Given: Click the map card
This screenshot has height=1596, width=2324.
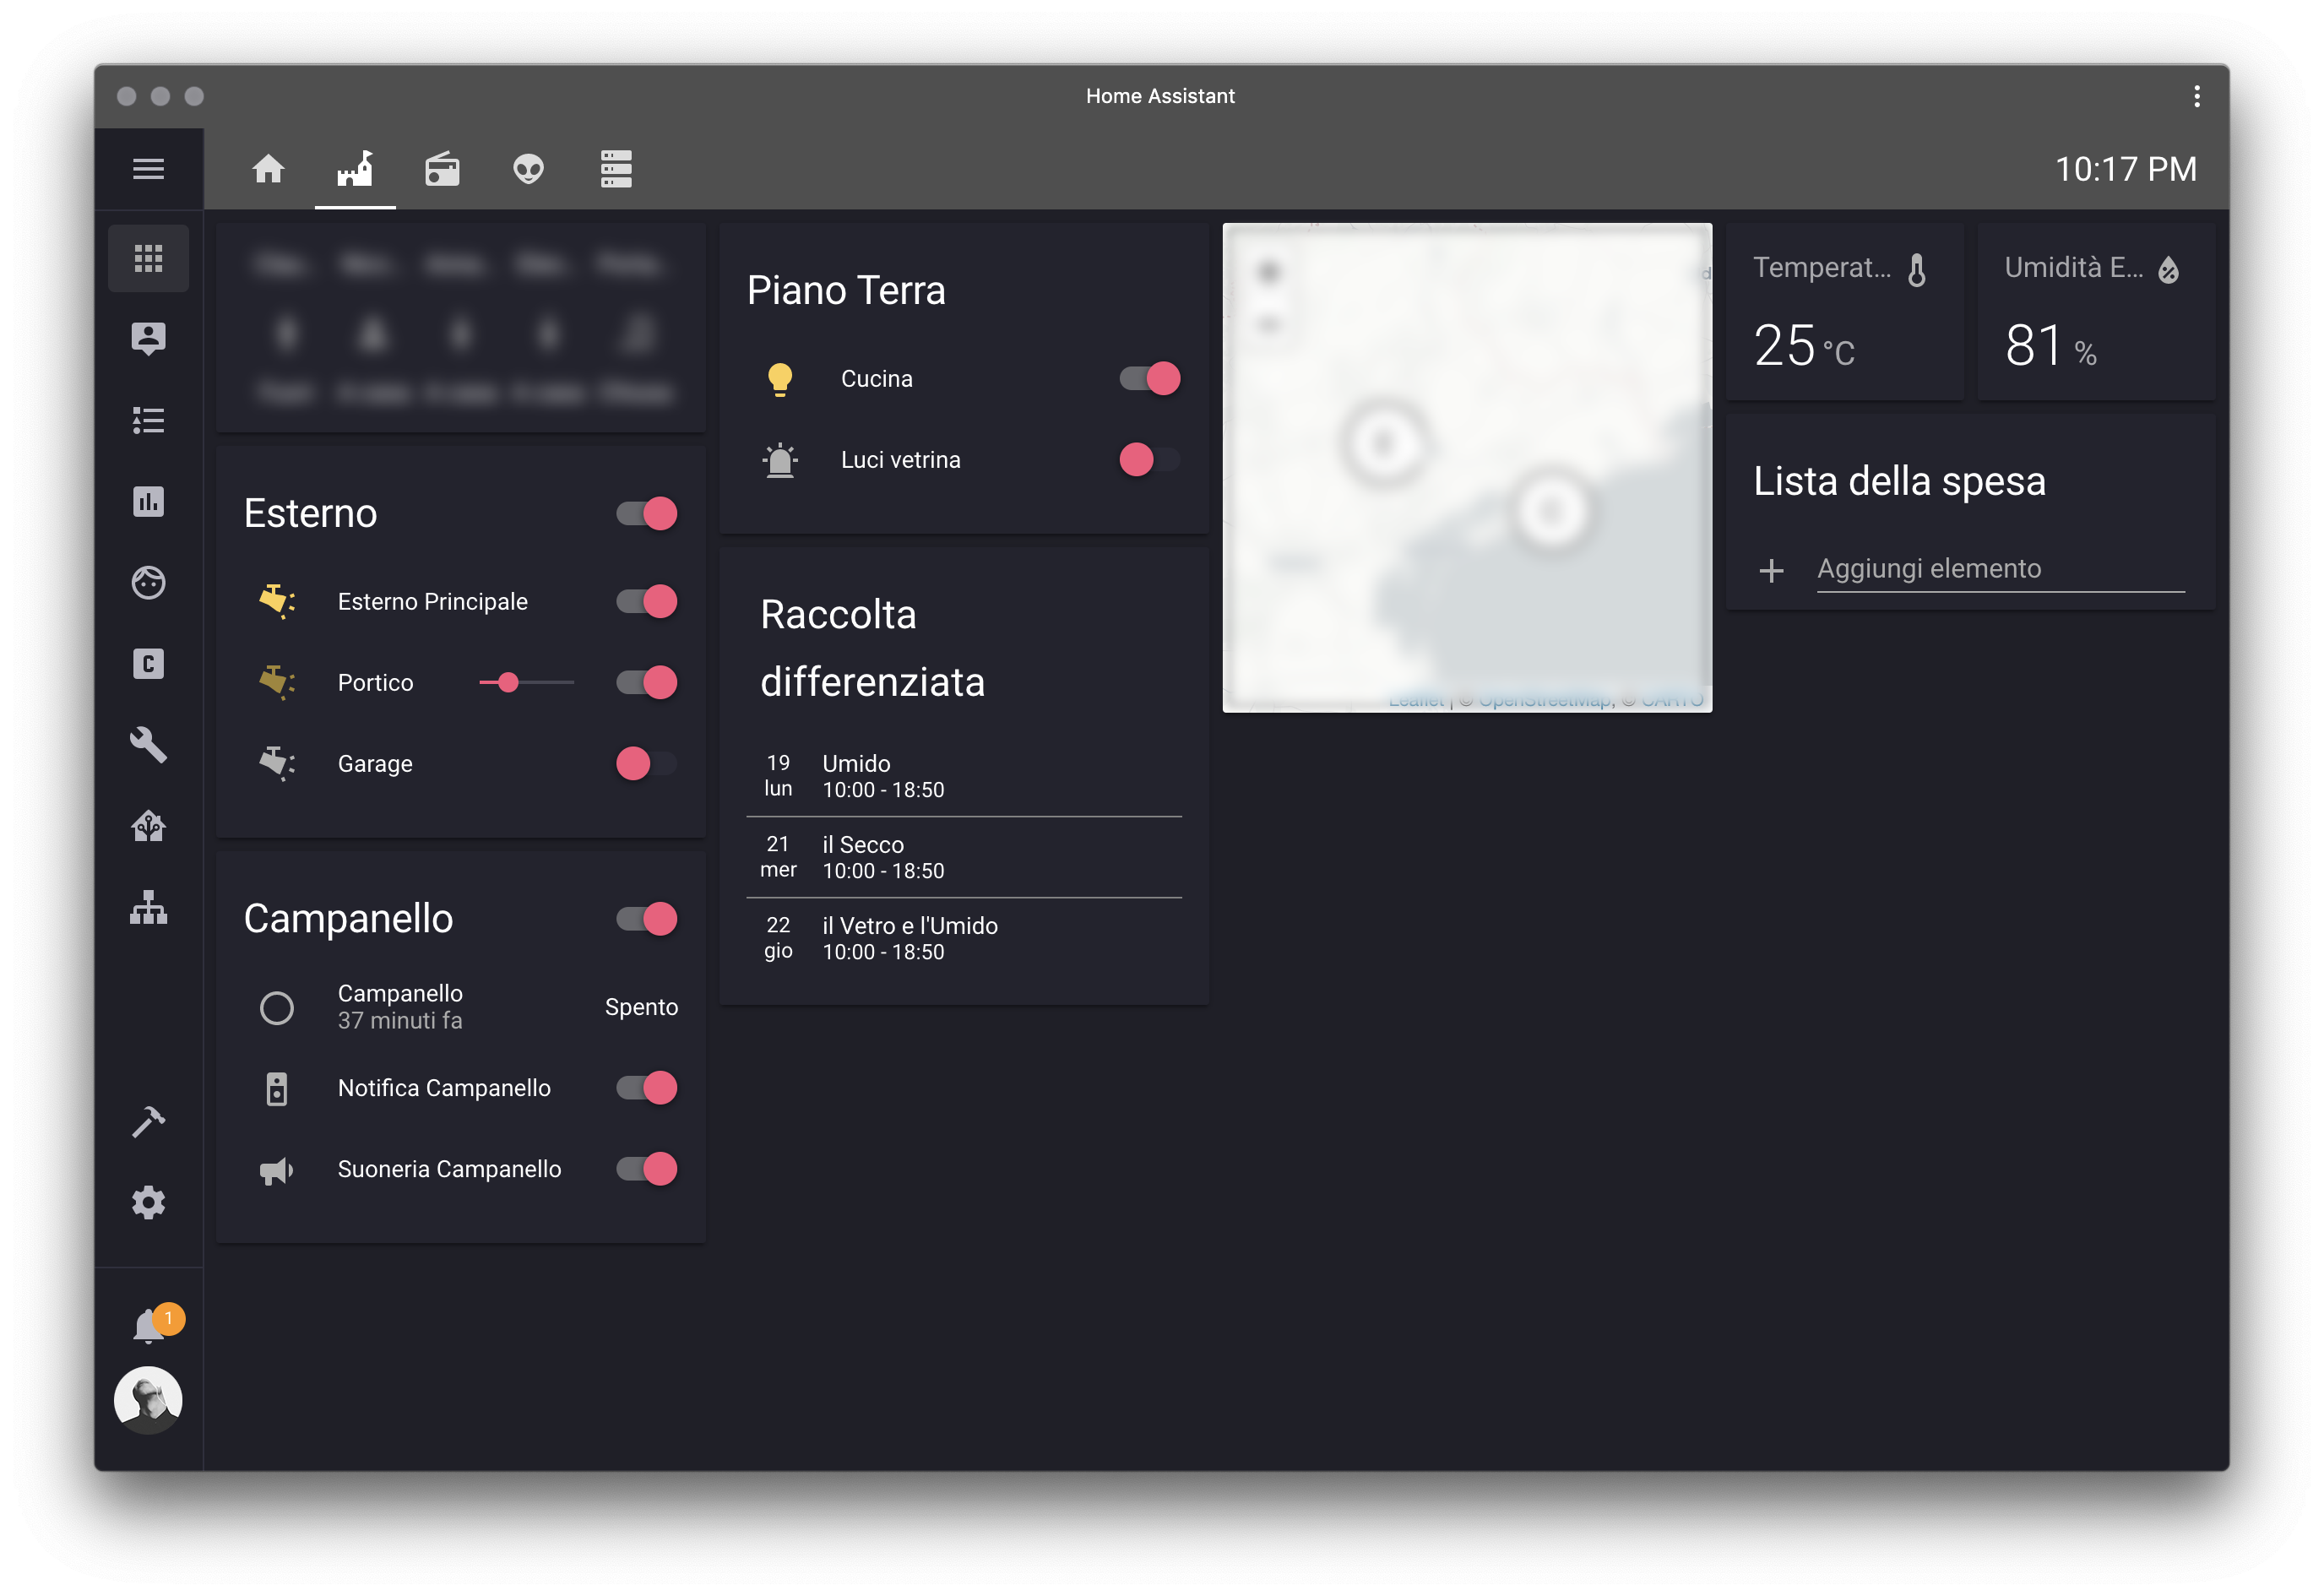Looking at the screenshot, I should point(1467,468).
